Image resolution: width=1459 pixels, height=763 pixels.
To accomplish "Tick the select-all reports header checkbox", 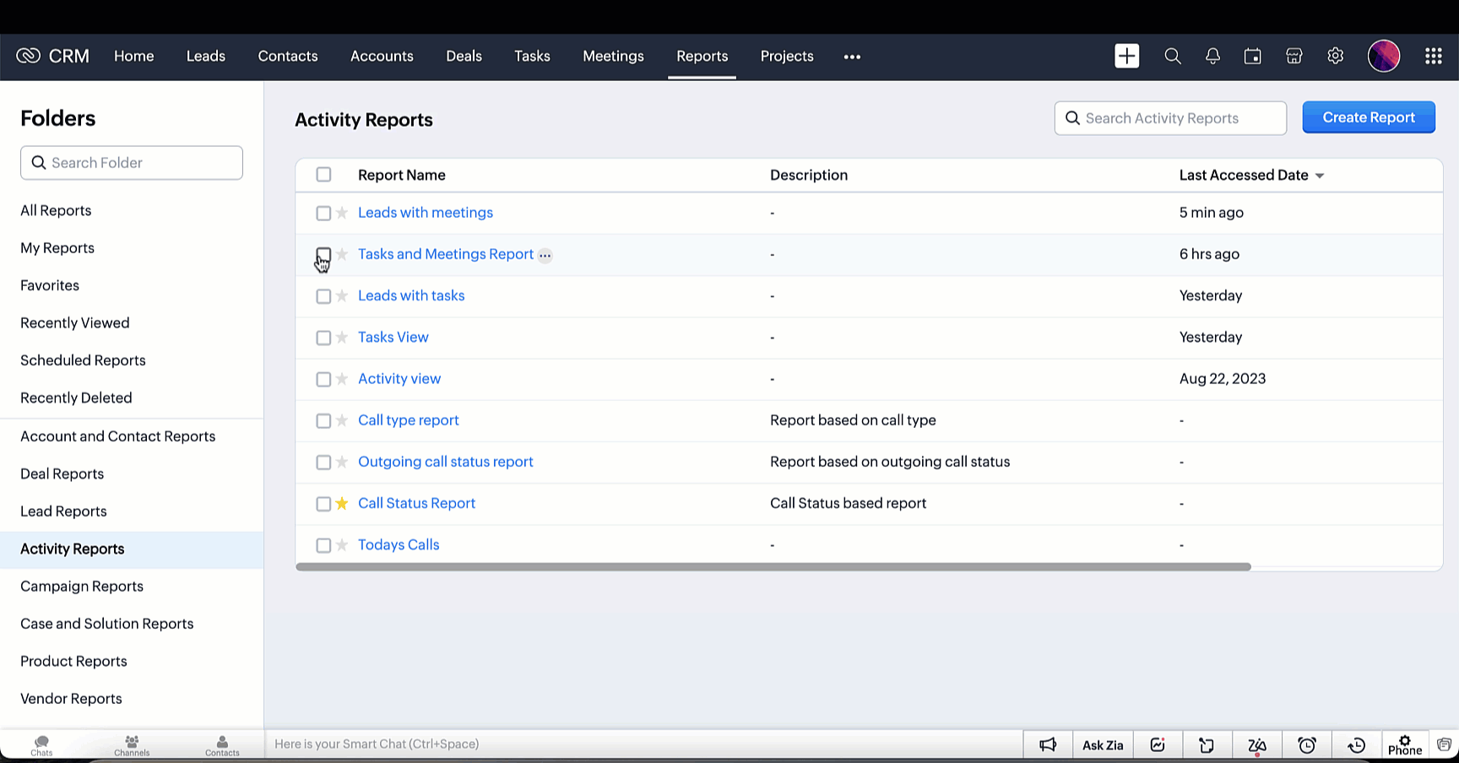I will pos(323,175).
